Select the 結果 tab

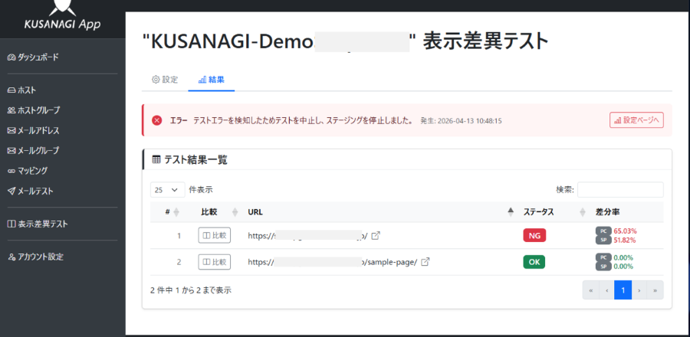211,80
